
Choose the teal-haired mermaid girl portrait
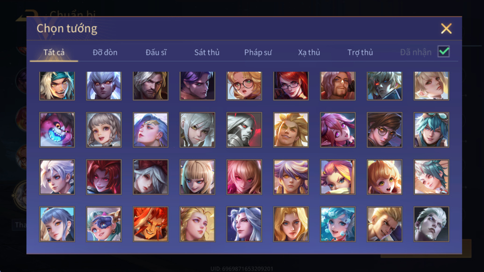click(x=338, y=224)
